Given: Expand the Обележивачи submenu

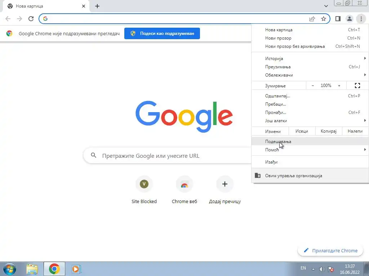Looking at the screenshot, I should point(310,75).
